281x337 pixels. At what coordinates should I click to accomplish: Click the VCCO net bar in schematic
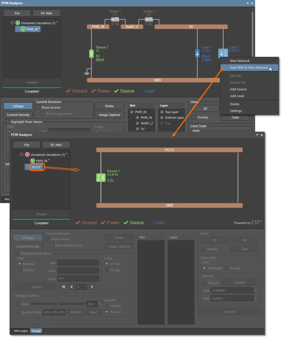coord(169,150)
